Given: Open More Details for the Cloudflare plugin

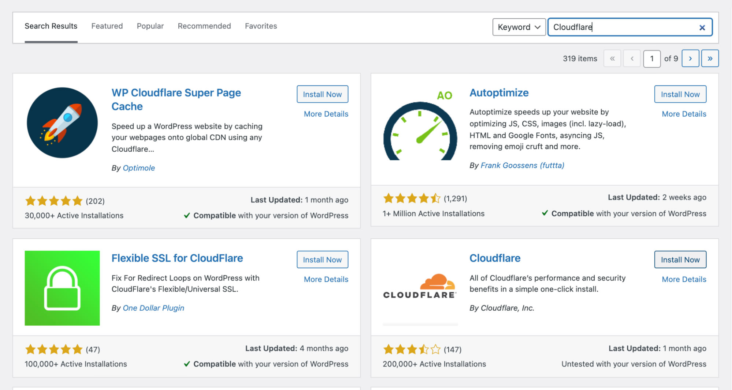Looking at the screenshot, I should tap(684, 279).
